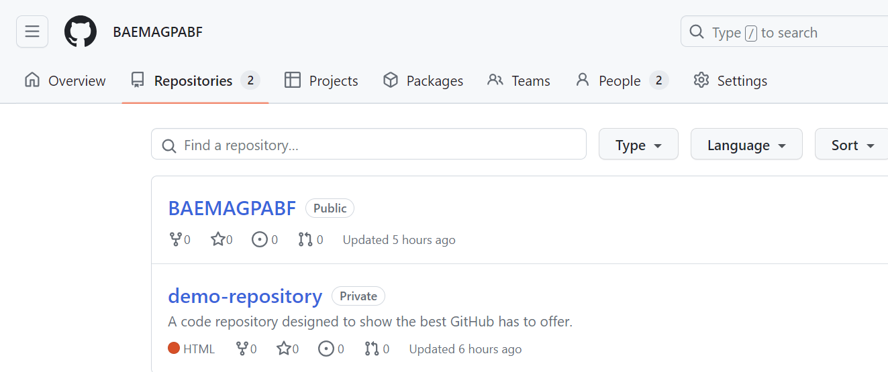Go to the organization Settings tab
This screenshot has width=888, height=372.
coord(730,81)
